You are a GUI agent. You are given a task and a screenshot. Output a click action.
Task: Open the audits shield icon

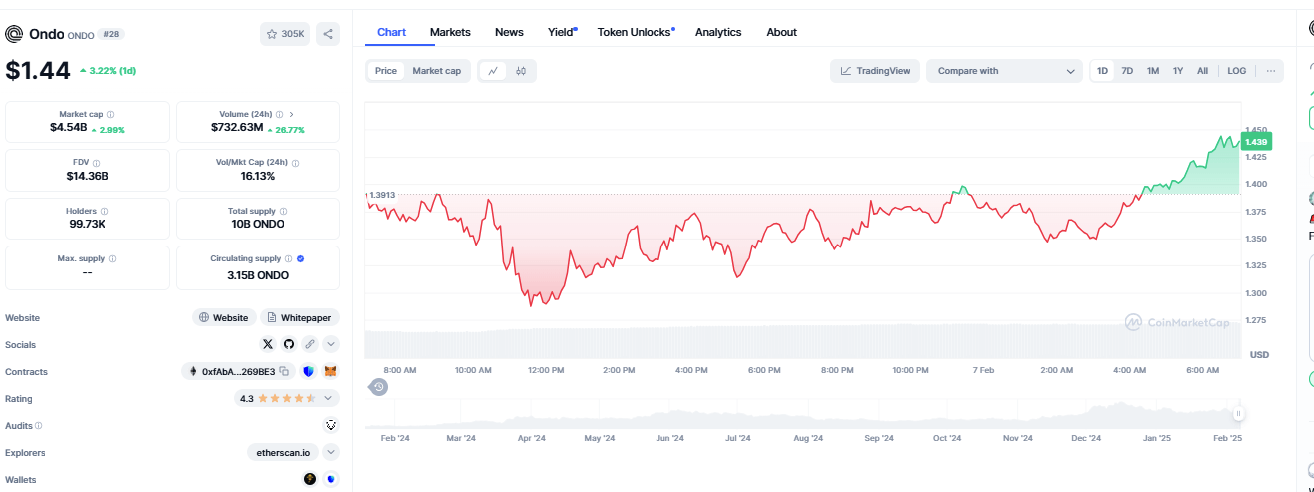pos(331,425)
